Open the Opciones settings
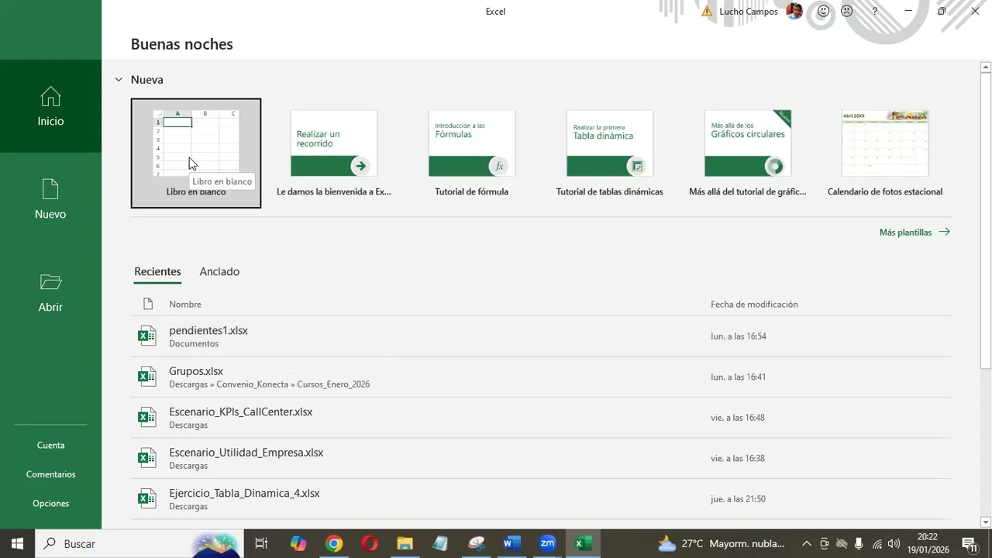Image resolution: width=992 pixels, height=558 pixels. (50, 503)
